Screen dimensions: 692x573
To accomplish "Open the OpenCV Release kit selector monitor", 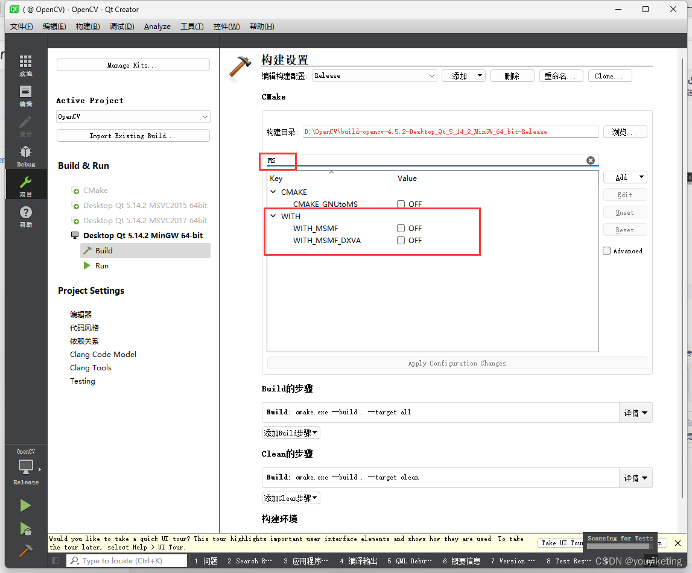I will [x=25, y=467].
